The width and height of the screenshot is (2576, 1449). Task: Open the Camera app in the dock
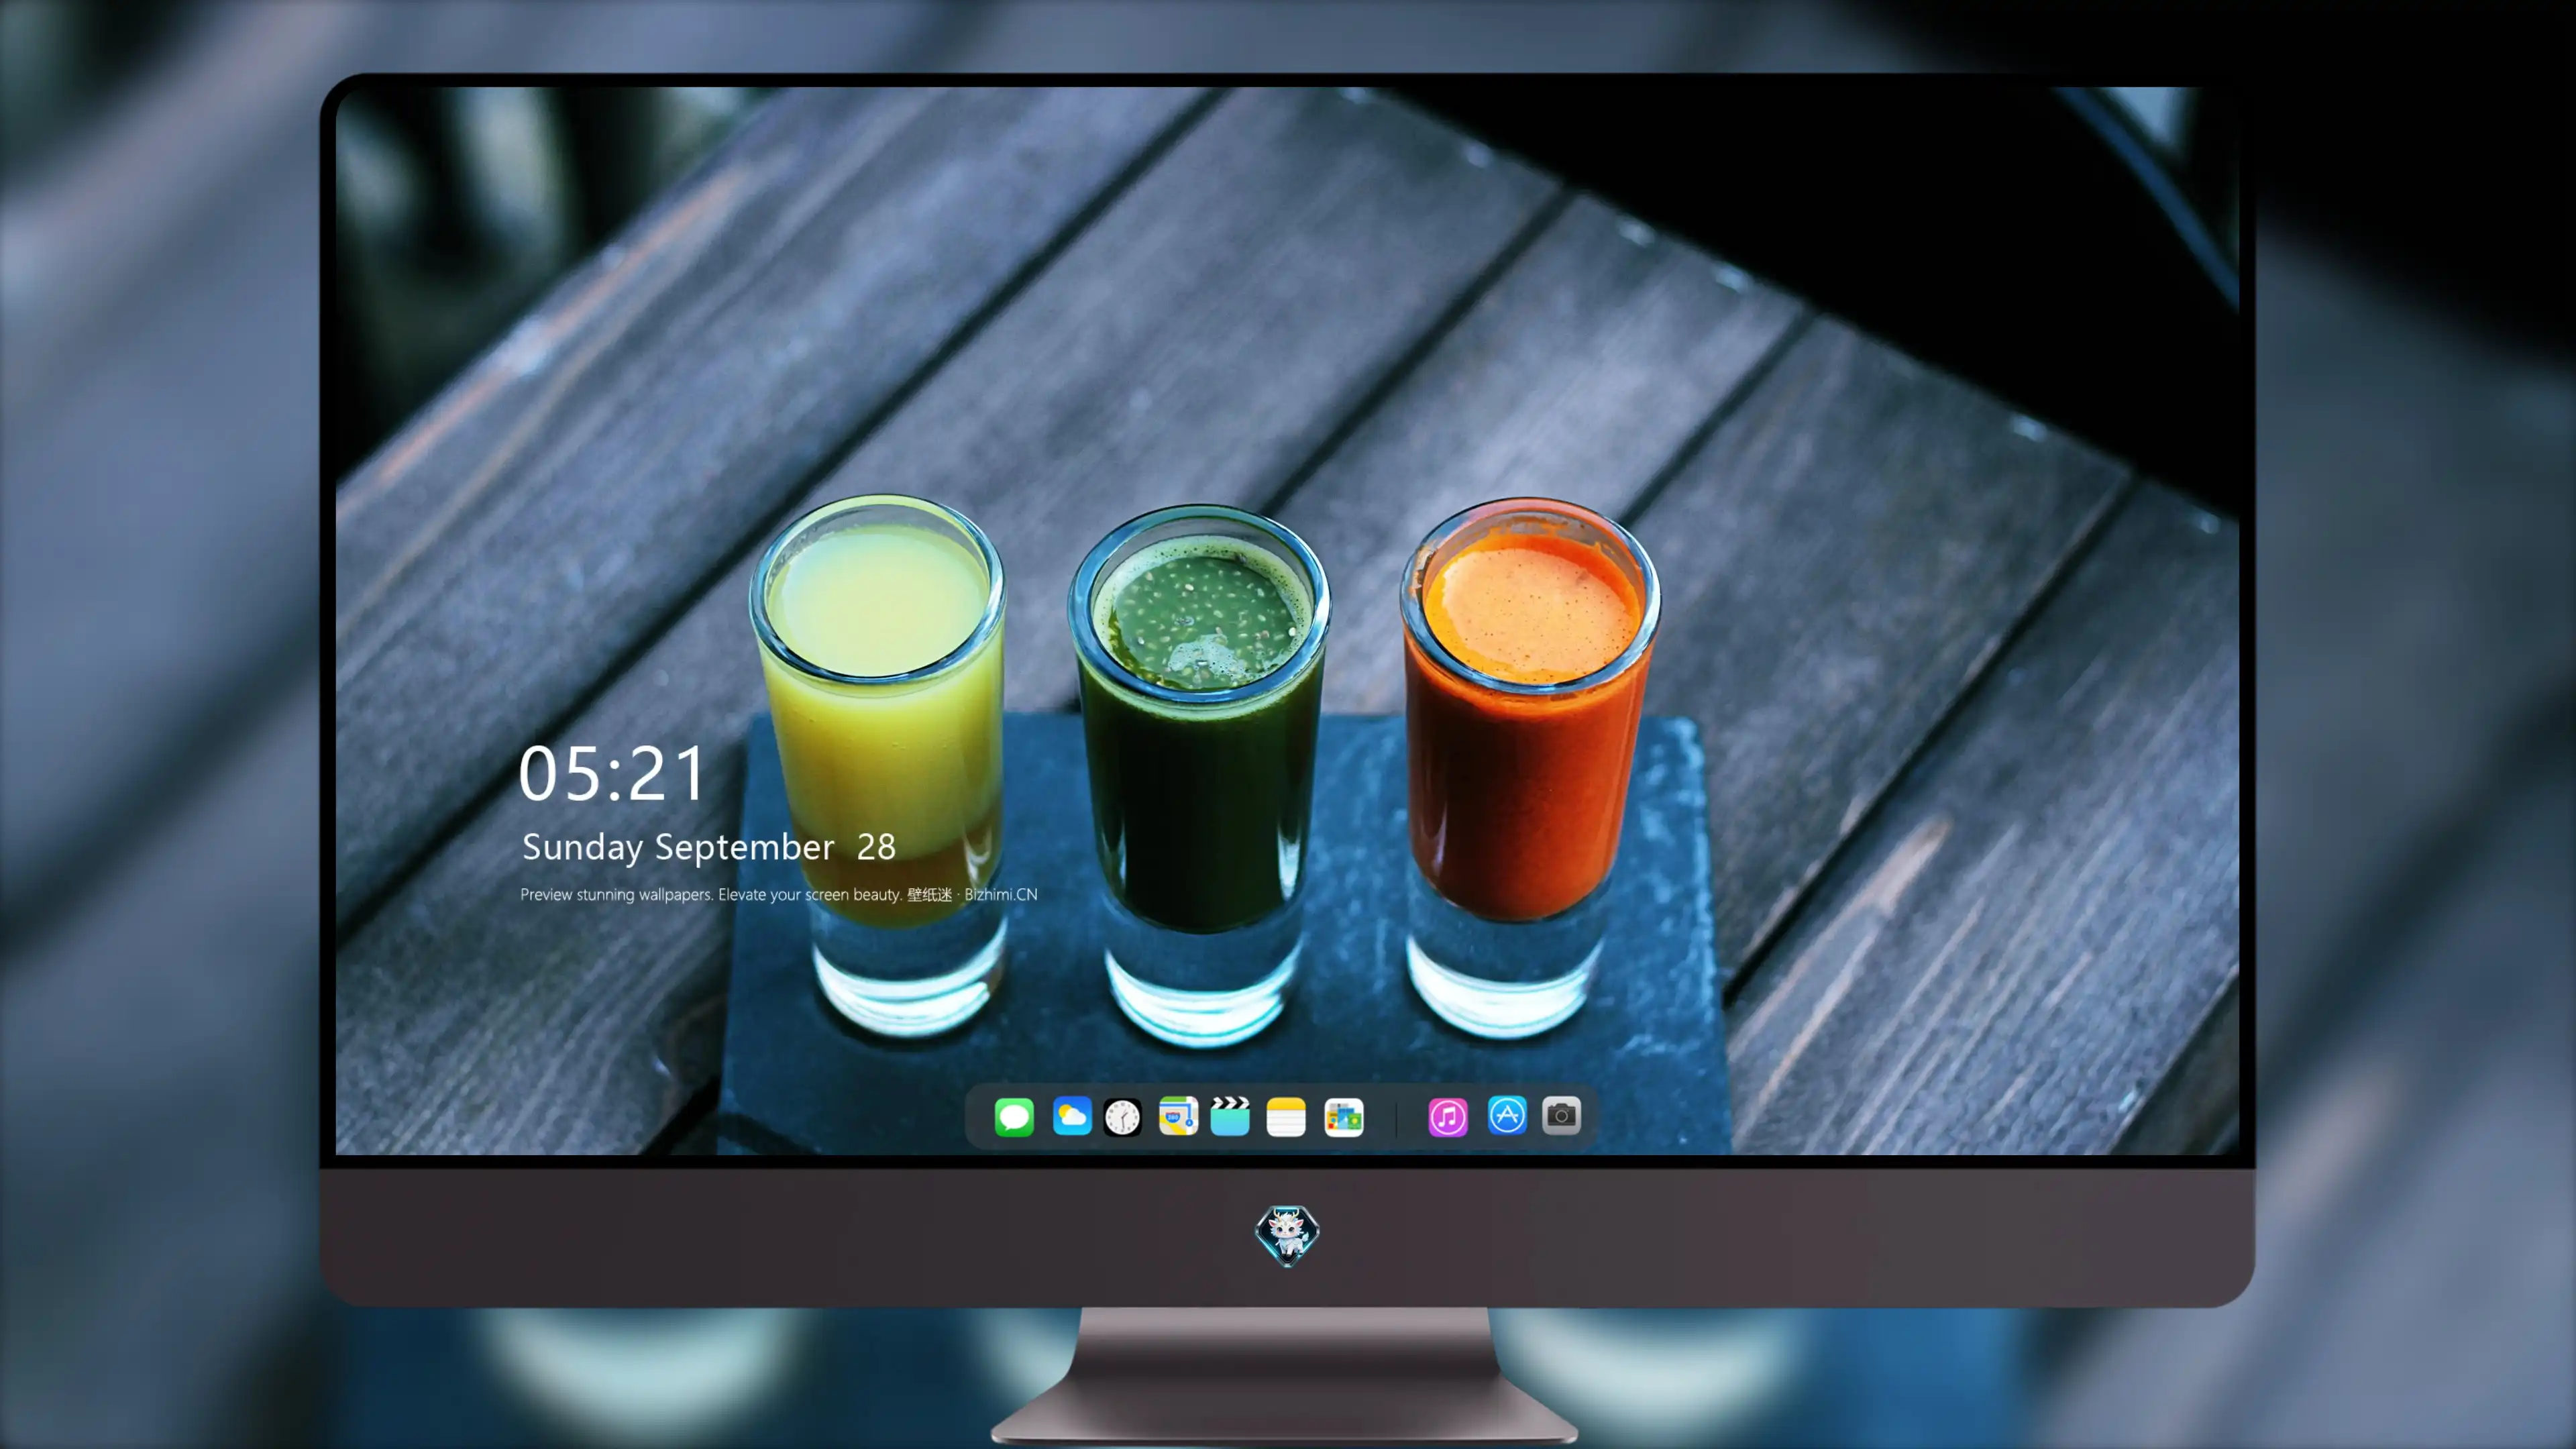pyautogui.click(x=1561, y=1115)
